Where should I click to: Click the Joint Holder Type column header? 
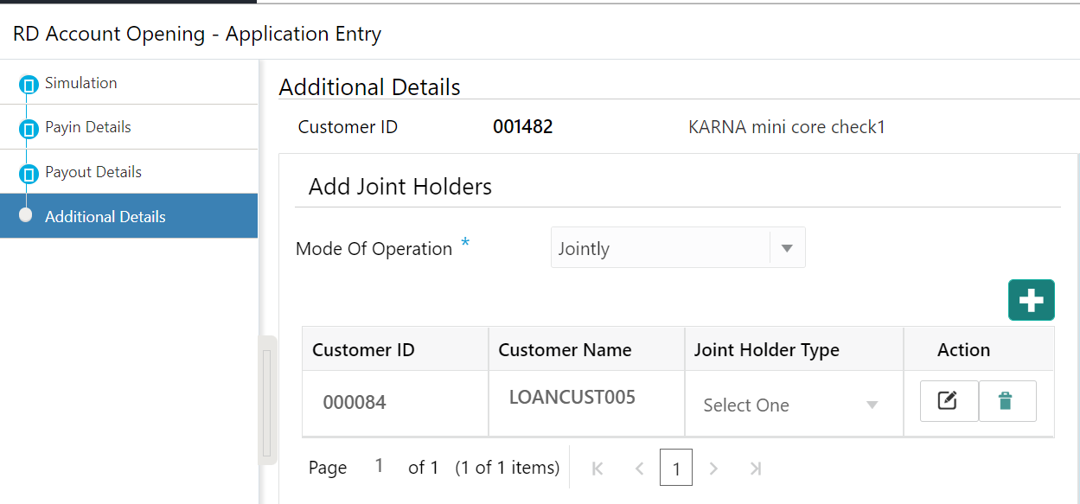pos(794,349)
